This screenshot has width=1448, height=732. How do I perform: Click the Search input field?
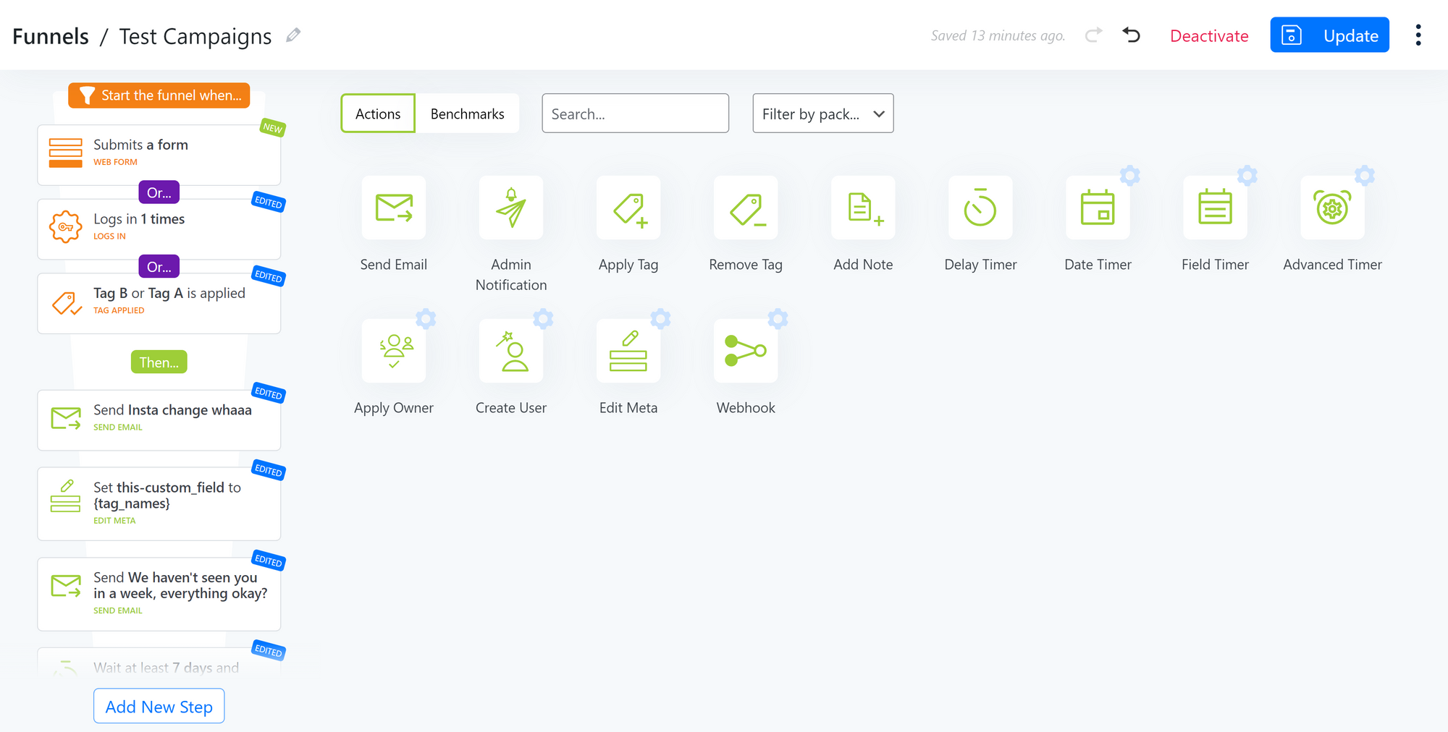635,114
